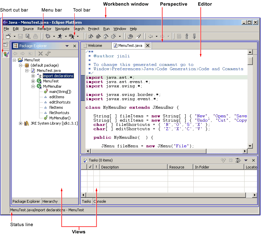This screenshot has height=235, width=261.
Task: Click the New wizard icon in toolbar
Action: (x=8, y=36)
